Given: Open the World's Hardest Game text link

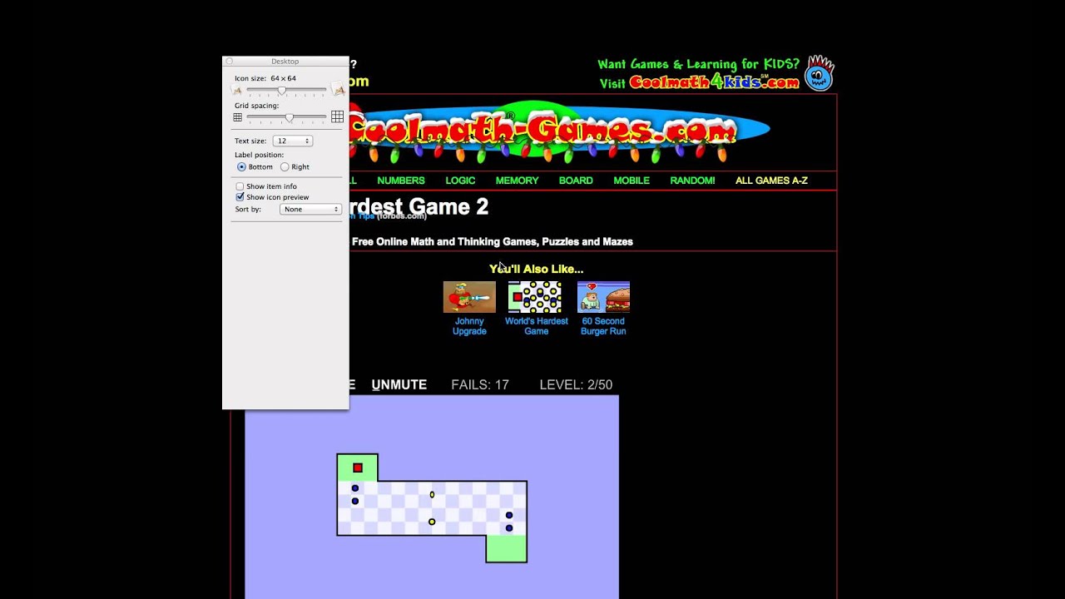Looking at the screenshot, I should 536,326.
